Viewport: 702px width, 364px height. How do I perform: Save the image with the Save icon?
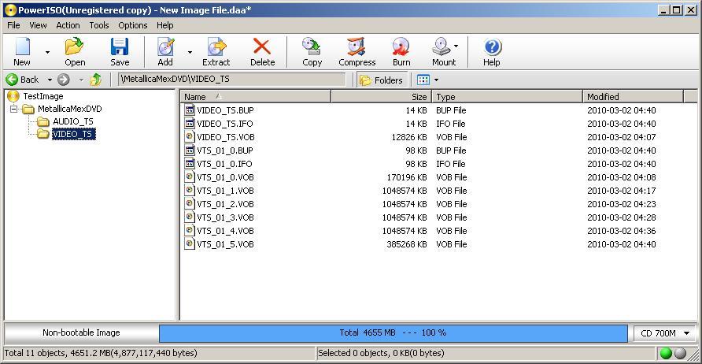click(120, 46)
